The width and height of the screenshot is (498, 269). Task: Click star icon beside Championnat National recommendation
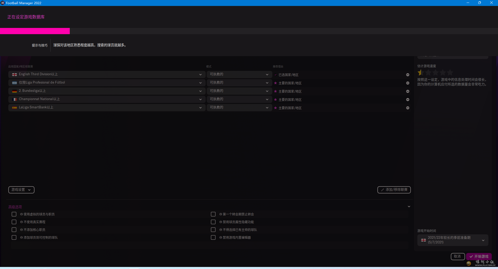click(x=275, y=100)
